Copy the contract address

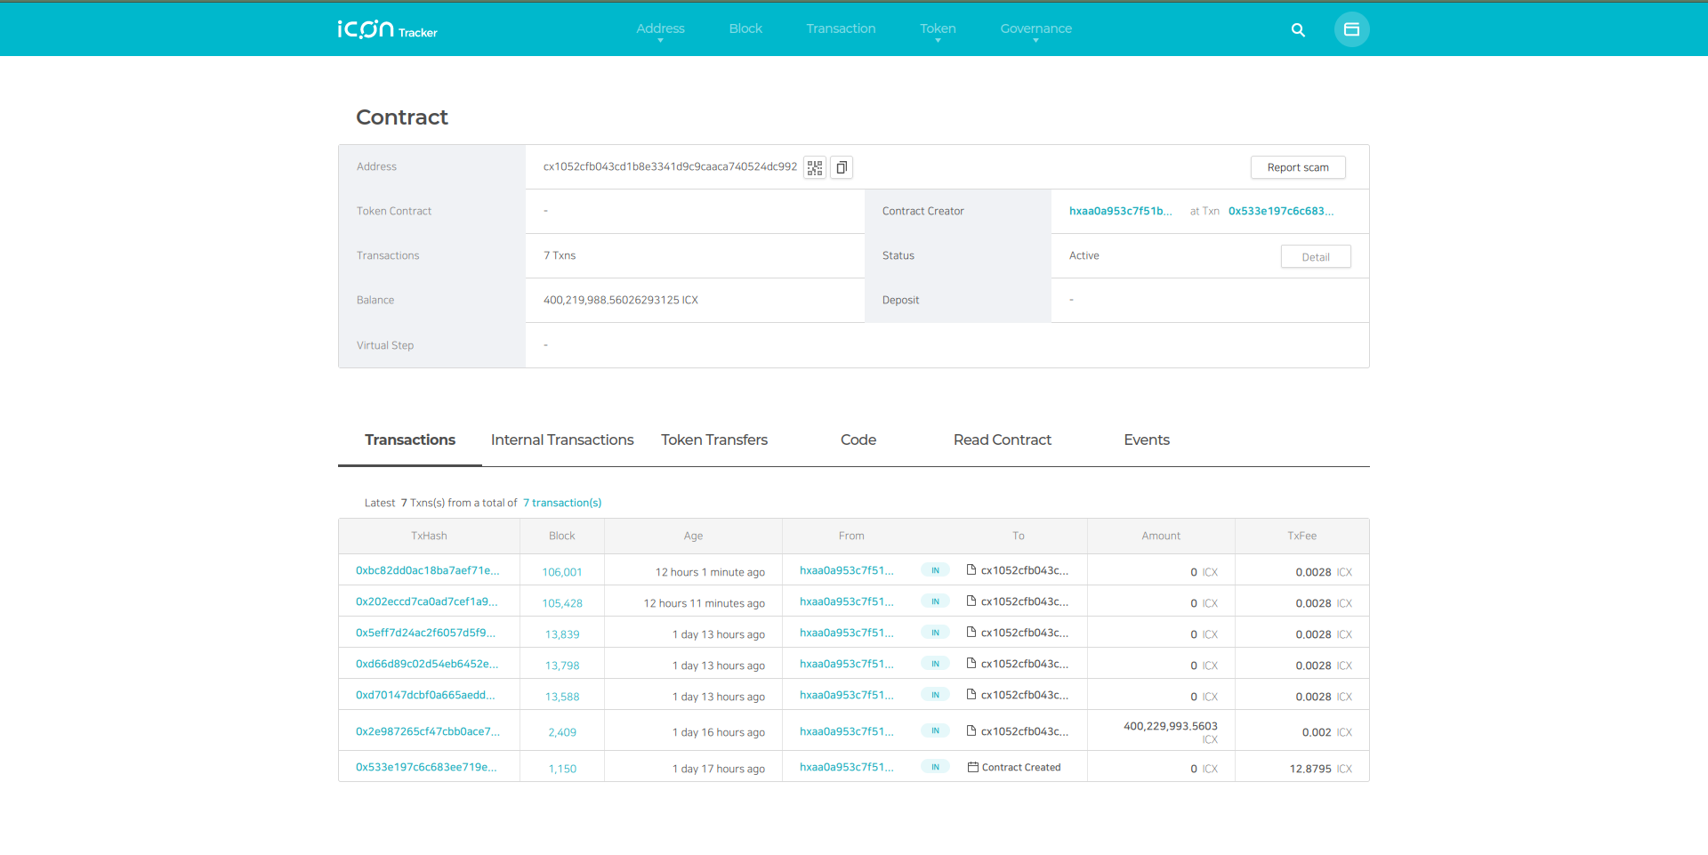(x=842, y=167)
